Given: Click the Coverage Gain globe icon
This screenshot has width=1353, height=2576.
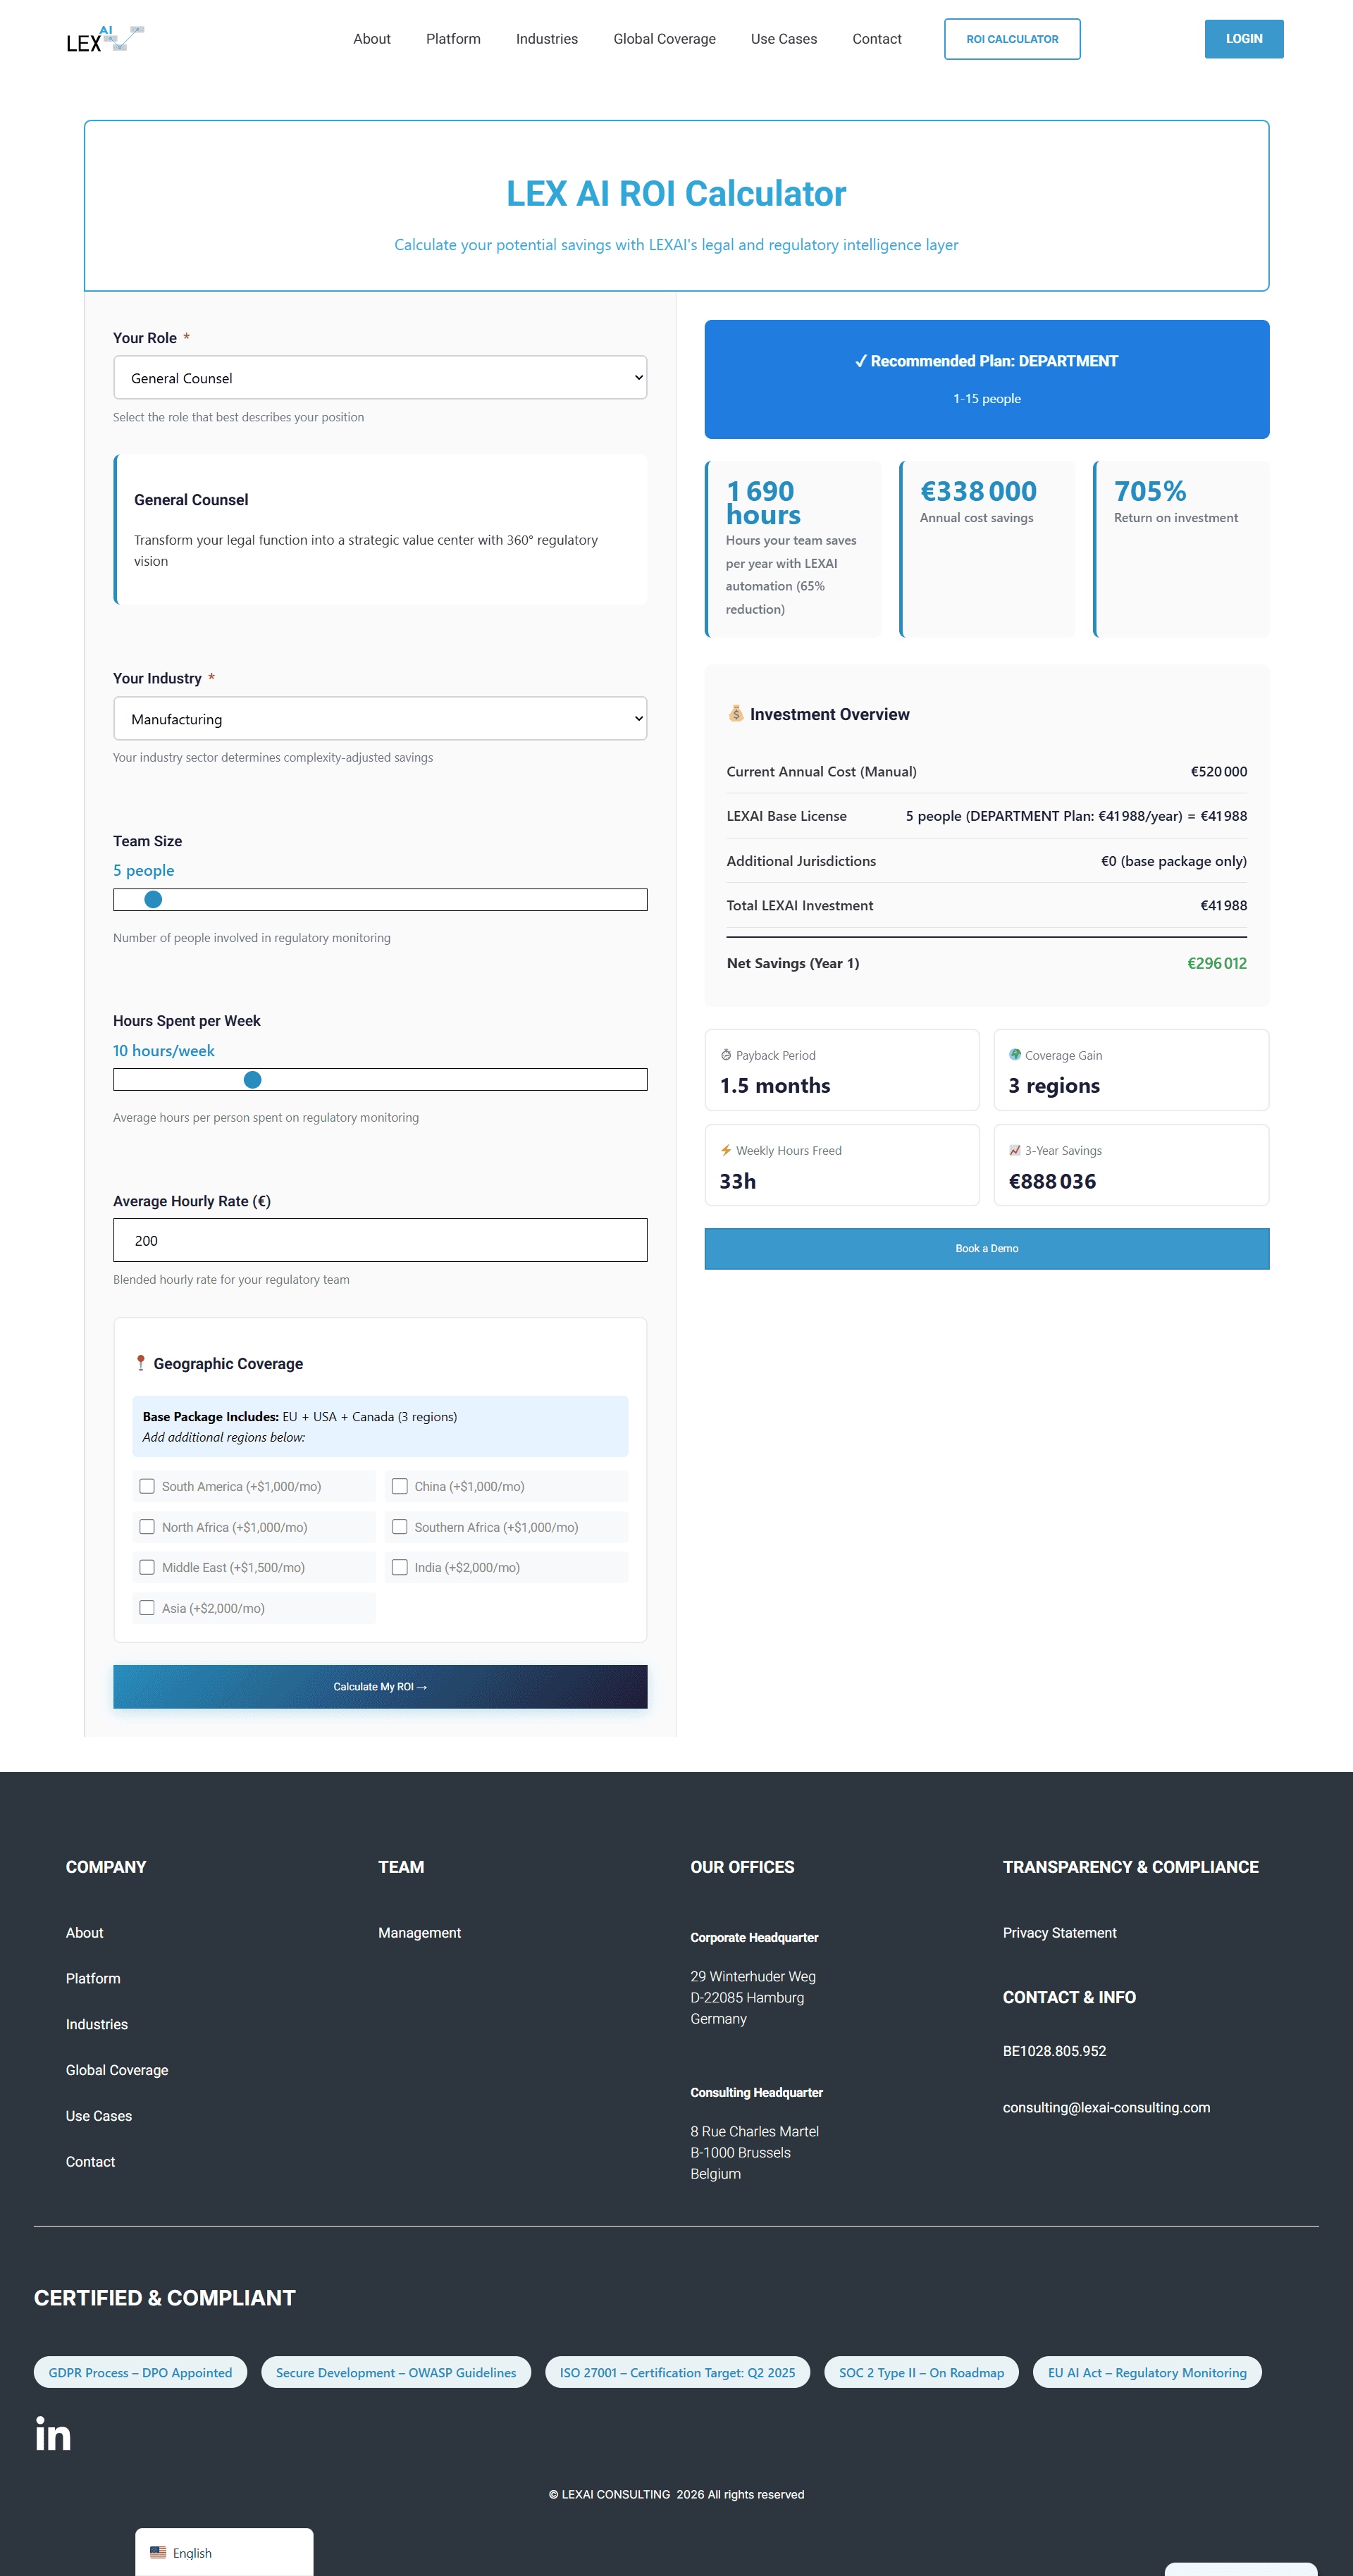Looking at the screenshot, I should pyautogui.click(x=1015, y=1055).
